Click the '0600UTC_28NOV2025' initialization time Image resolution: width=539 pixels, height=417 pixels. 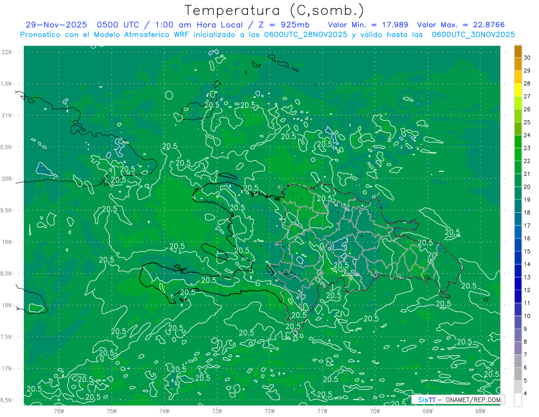click(x=305, y=35)
